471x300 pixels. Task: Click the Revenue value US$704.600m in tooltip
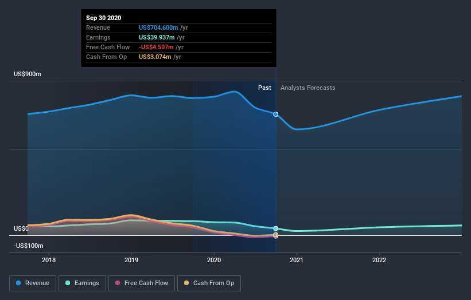tap(158, 27)
